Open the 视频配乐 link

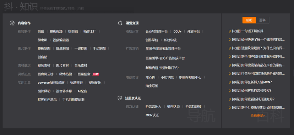pos(95,83)
